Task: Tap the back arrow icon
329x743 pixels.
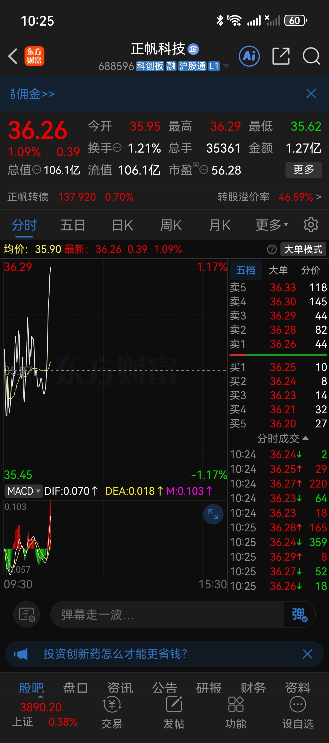Action: [x=13, y=56]
